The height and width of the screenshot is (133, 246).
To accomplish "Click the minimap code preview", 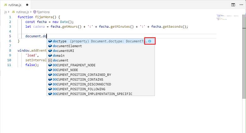I will point(227,17).
